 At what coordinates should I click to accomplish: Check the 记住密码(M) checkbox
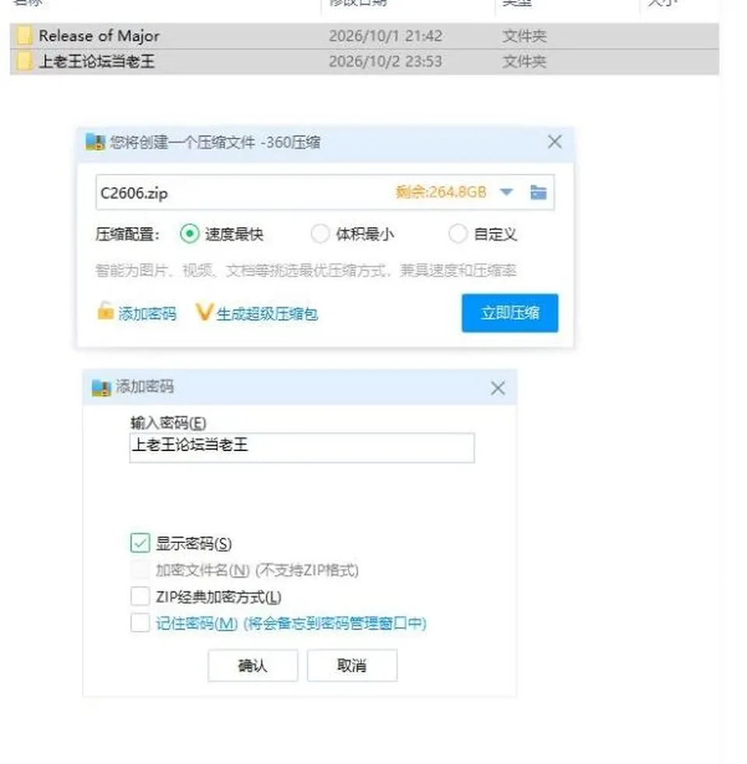(140, 622)
